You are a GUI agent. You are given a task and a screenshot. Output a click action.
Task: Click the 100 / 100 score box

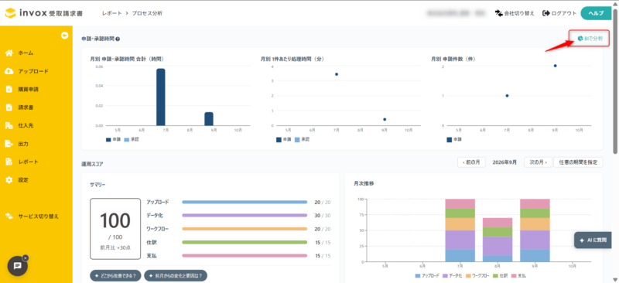click(x=115, y=229)
